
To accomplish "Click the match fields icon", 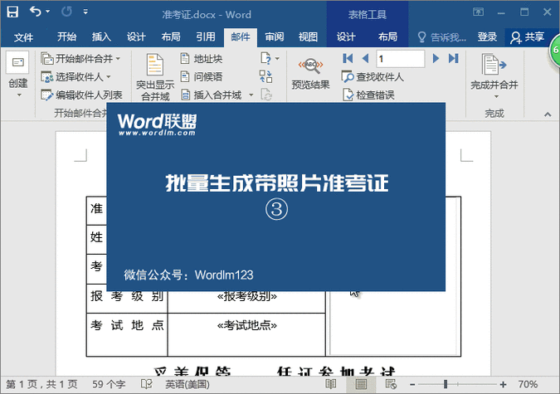I will pos(265,76).
